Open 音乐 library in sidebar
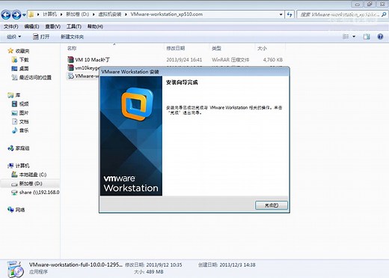The image size is (389, 278). click(x=24, y=130)
